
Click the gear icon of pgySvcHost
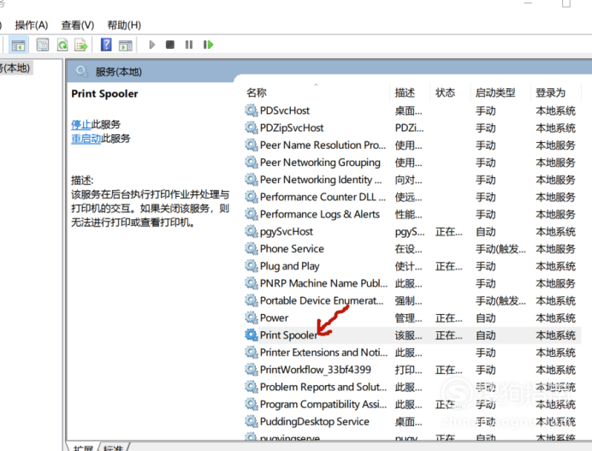pyautogui.click(x=251, y=231)
